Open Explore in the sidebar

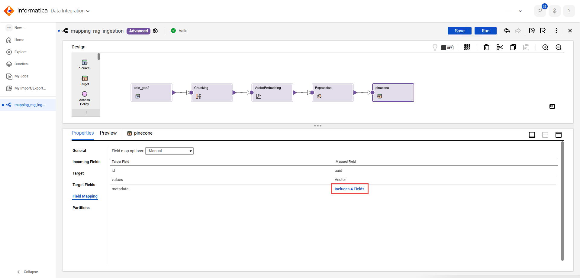(17, 52)
